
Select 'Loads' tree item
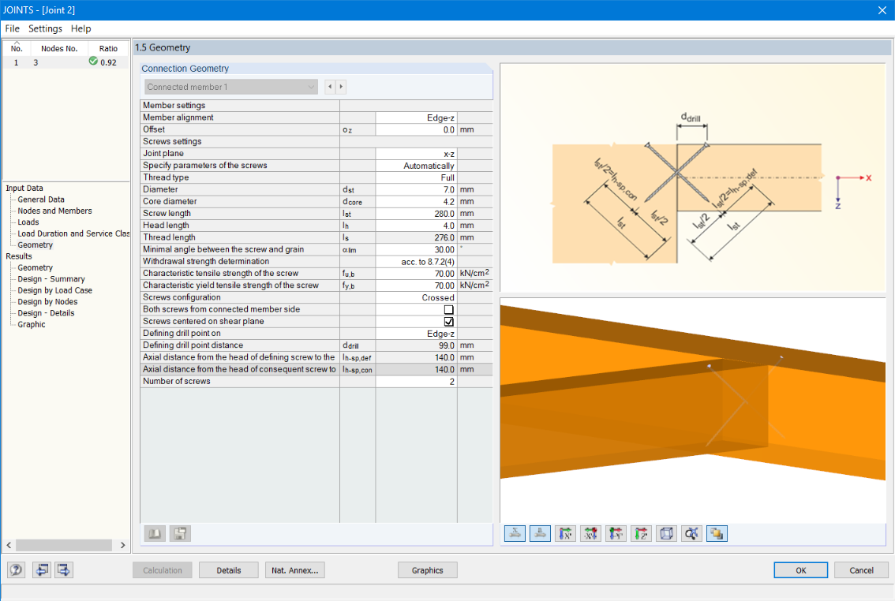coord(28,222)
